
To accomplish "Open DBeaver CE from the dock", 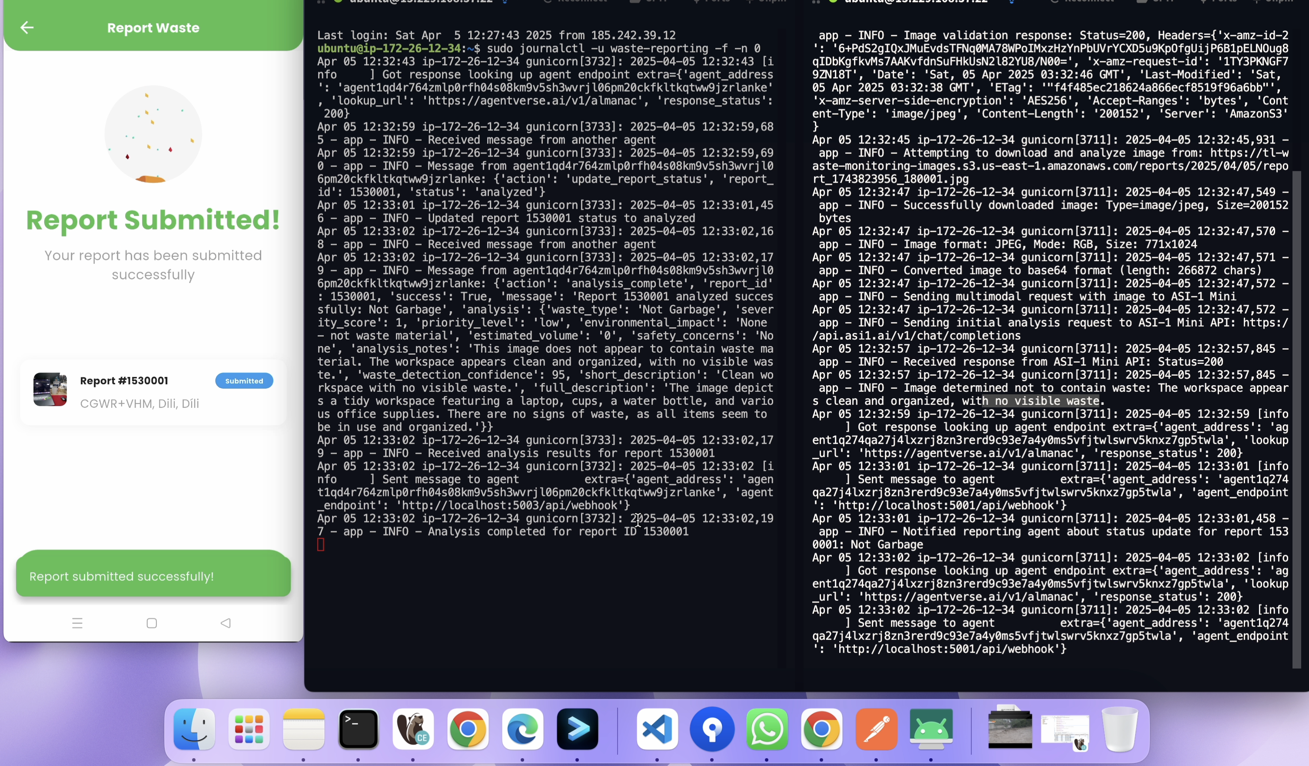I will [413, 729].
